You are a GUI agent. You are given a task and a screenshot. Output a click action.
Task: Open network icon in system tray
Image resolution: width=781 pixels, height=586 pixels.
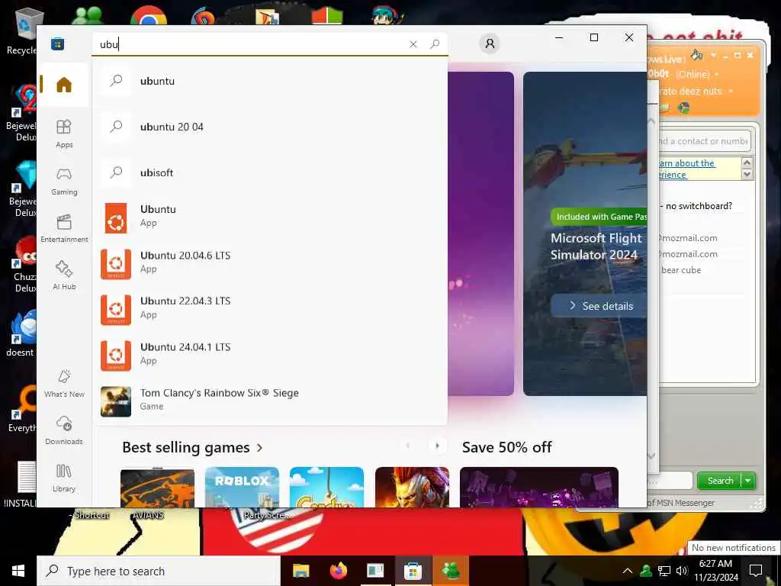coord(664,571)
